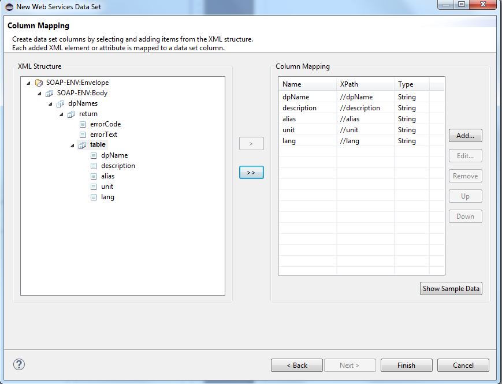Click the Down button
Screen dimensions: 502x384
[x=465, y=217]
